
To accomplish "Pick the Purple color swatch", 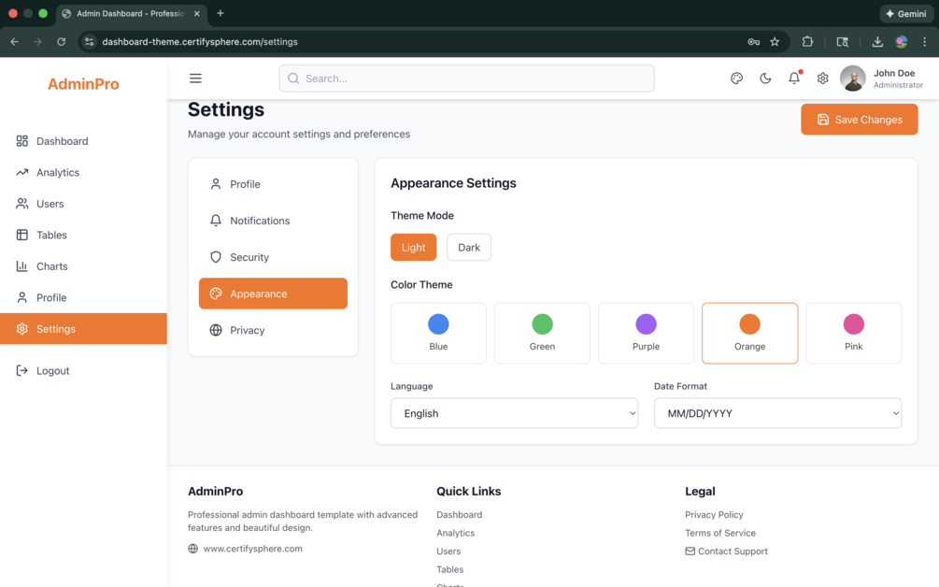I will pos(646,333).
